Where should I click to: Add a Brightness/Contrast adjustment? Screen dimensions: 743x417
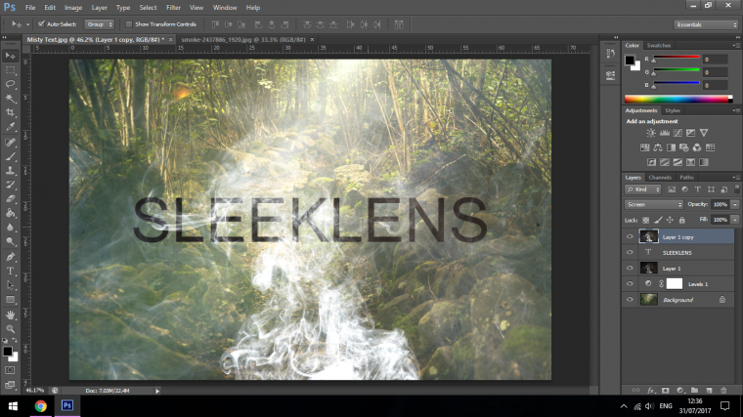coord(651,133)
